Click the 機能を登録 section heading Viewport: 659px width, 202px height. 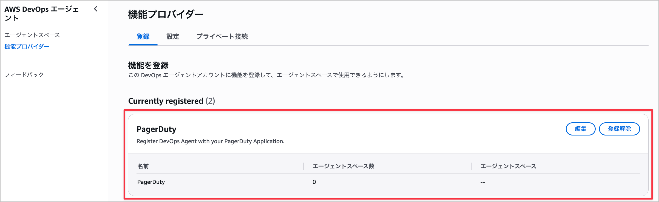148,65
